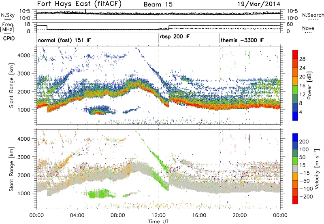Click the 'N.Search' legend label
Image resolution: width=324 pixels, height=224 pixels.
tap(313, 15)
